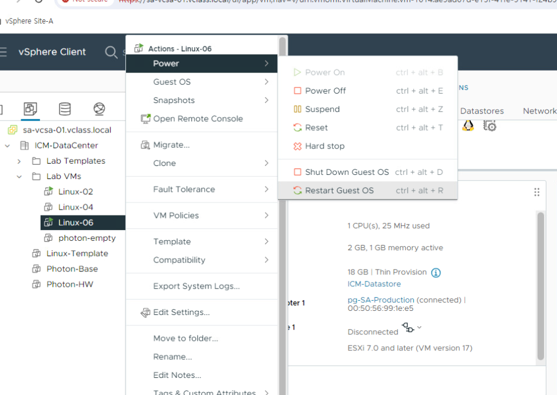Click the vCenter server icon for sa-vcsa-01
This screenshot has height=395, width=557.
(12, 130)
